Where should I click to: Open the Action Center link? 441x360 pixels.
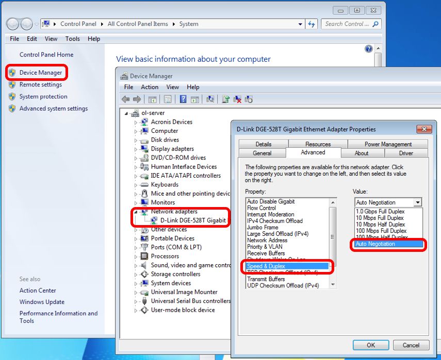[38, 290]
